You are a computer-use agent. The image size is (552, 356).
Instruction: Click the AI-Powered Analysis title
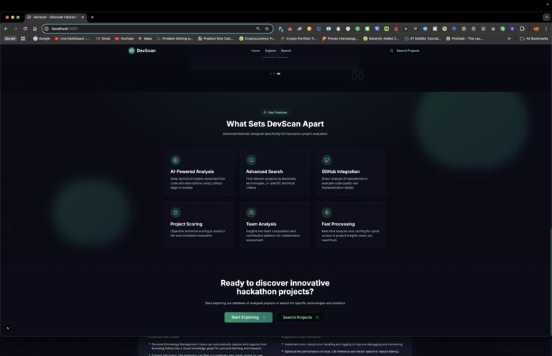click(x=192, y=172)
